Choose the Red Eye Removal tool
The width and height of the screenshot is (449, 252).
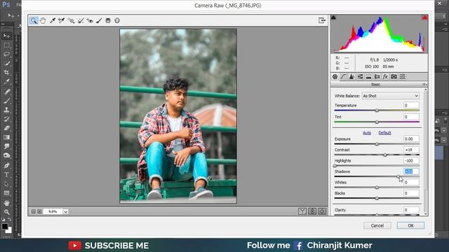click(x=90, y=20)
